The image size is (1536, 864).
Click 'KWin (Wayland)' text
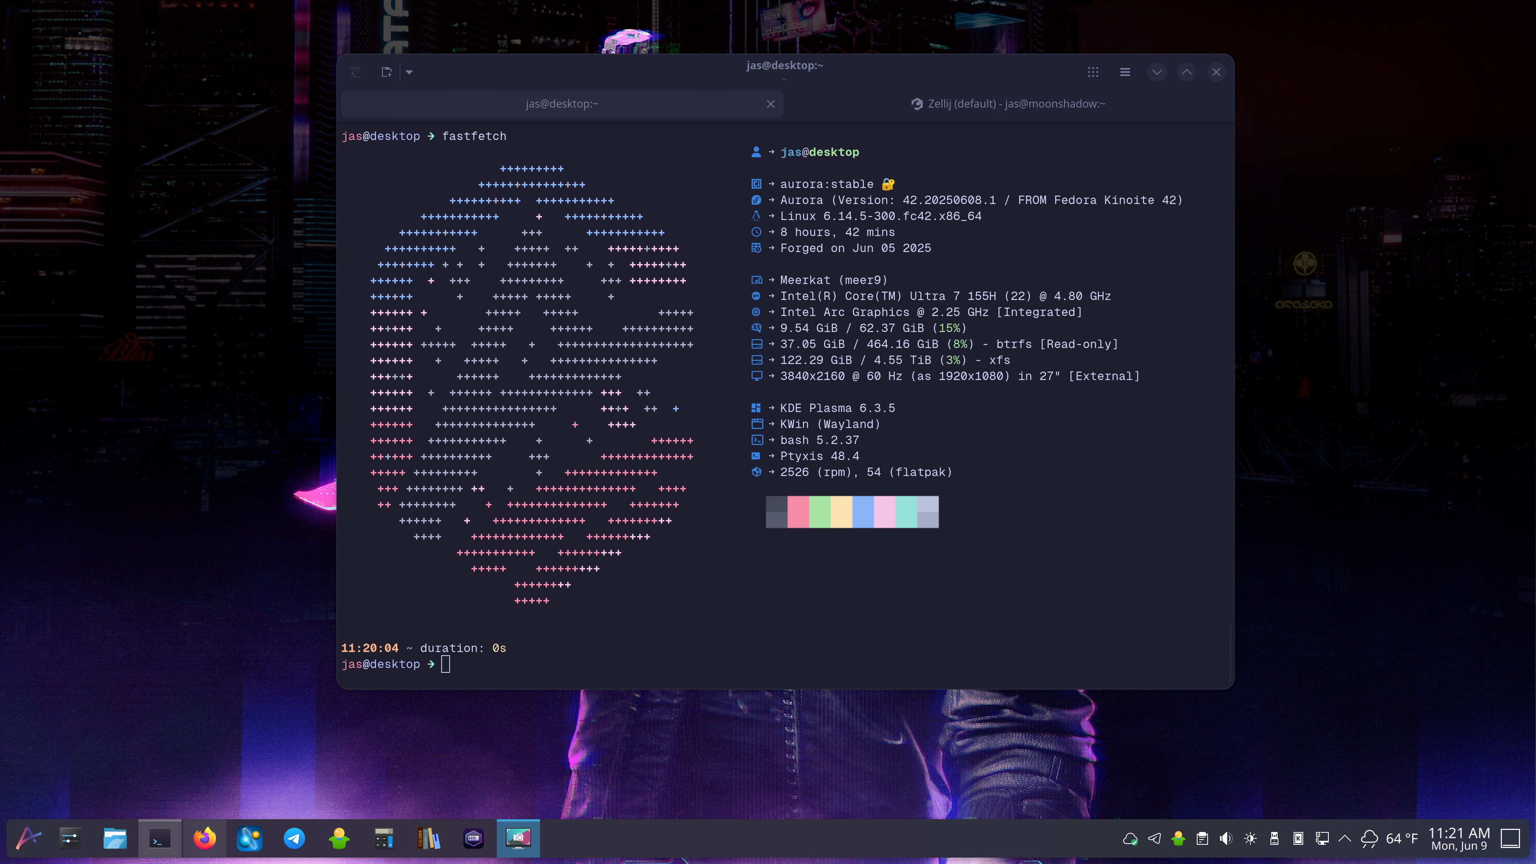tap(830, 424)
